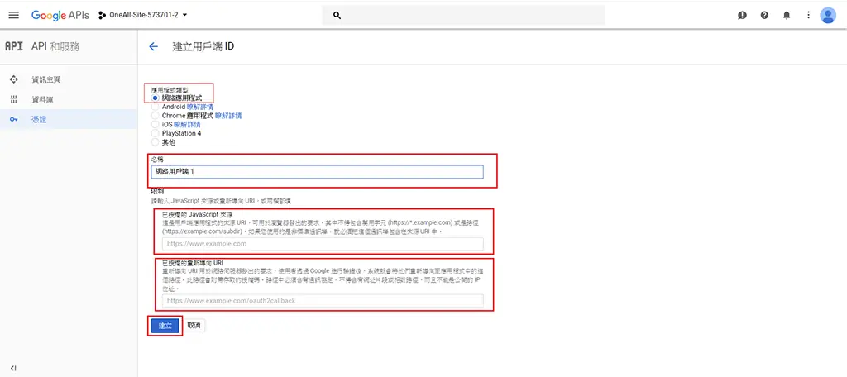Click the authorized redirect URI field
The width and height of the screenshot is (847, 377).
(323, 301)
